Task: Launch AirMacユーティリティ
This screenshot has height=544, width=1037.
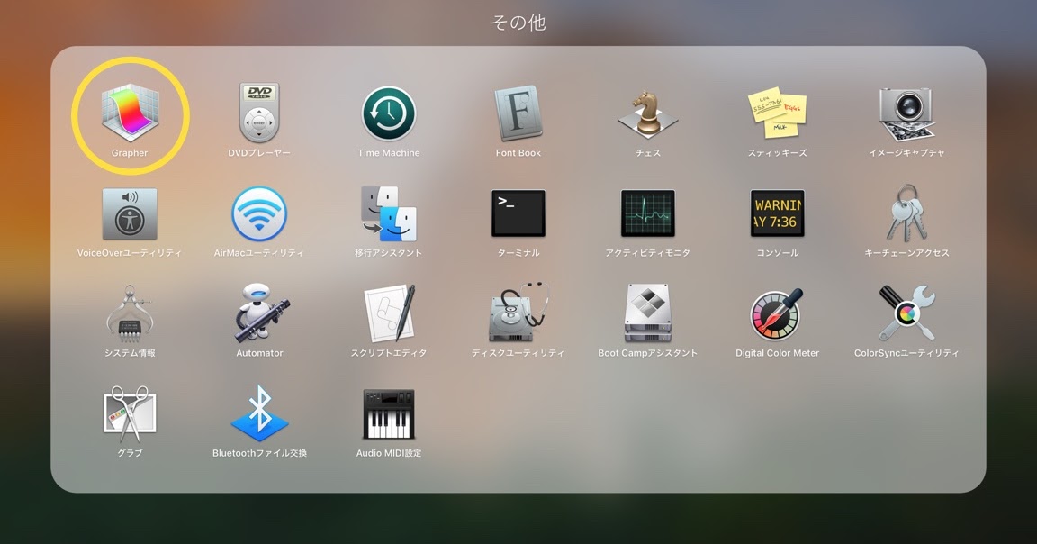Action: 259,213
